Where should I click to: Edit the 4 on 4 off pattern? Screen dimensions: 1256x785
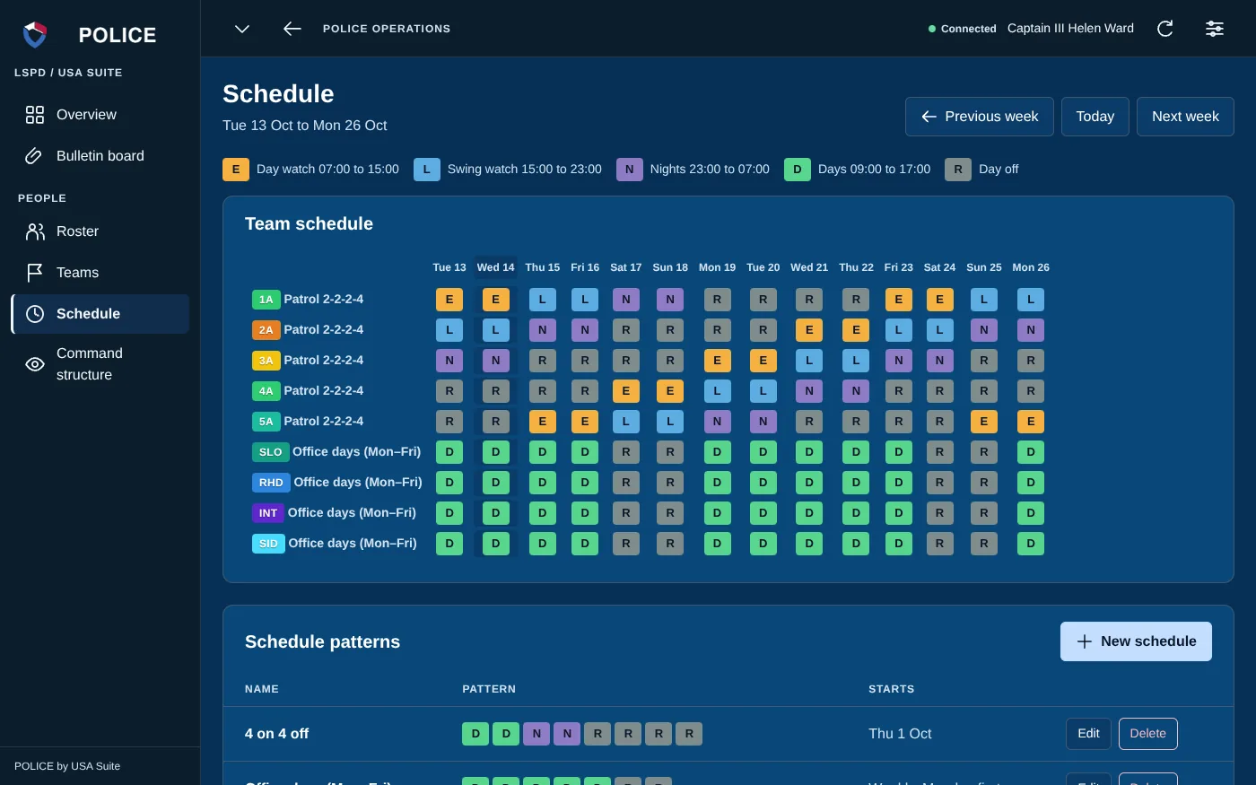point(1088,734)
